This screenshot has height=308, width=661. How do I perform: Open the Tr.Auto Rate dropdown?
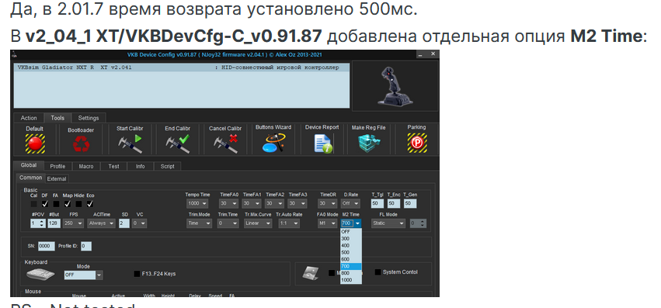point(288,223)
